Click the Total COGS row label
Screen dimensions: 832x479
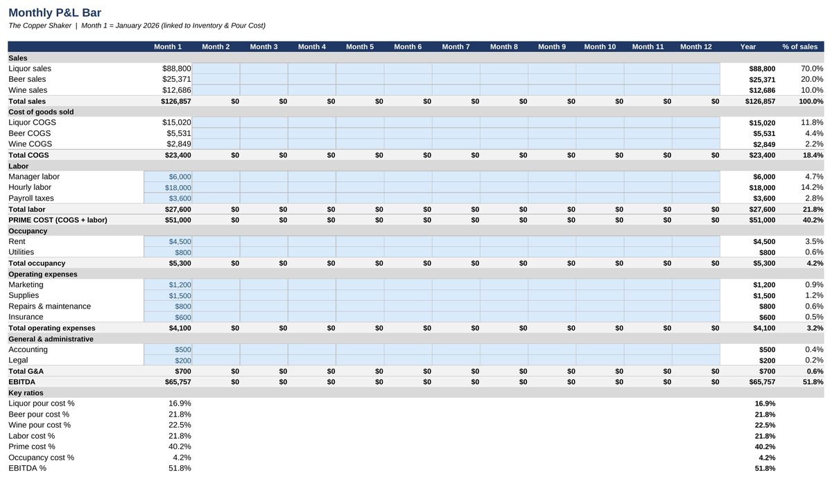29,155
